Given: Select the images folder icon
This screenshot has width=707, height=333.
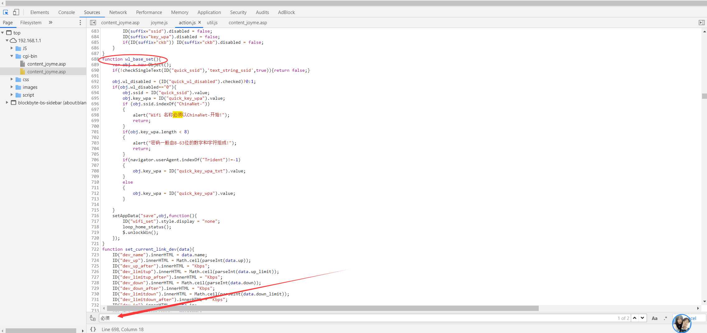Looking at the screenshot, I should click(x=18, y=87).
